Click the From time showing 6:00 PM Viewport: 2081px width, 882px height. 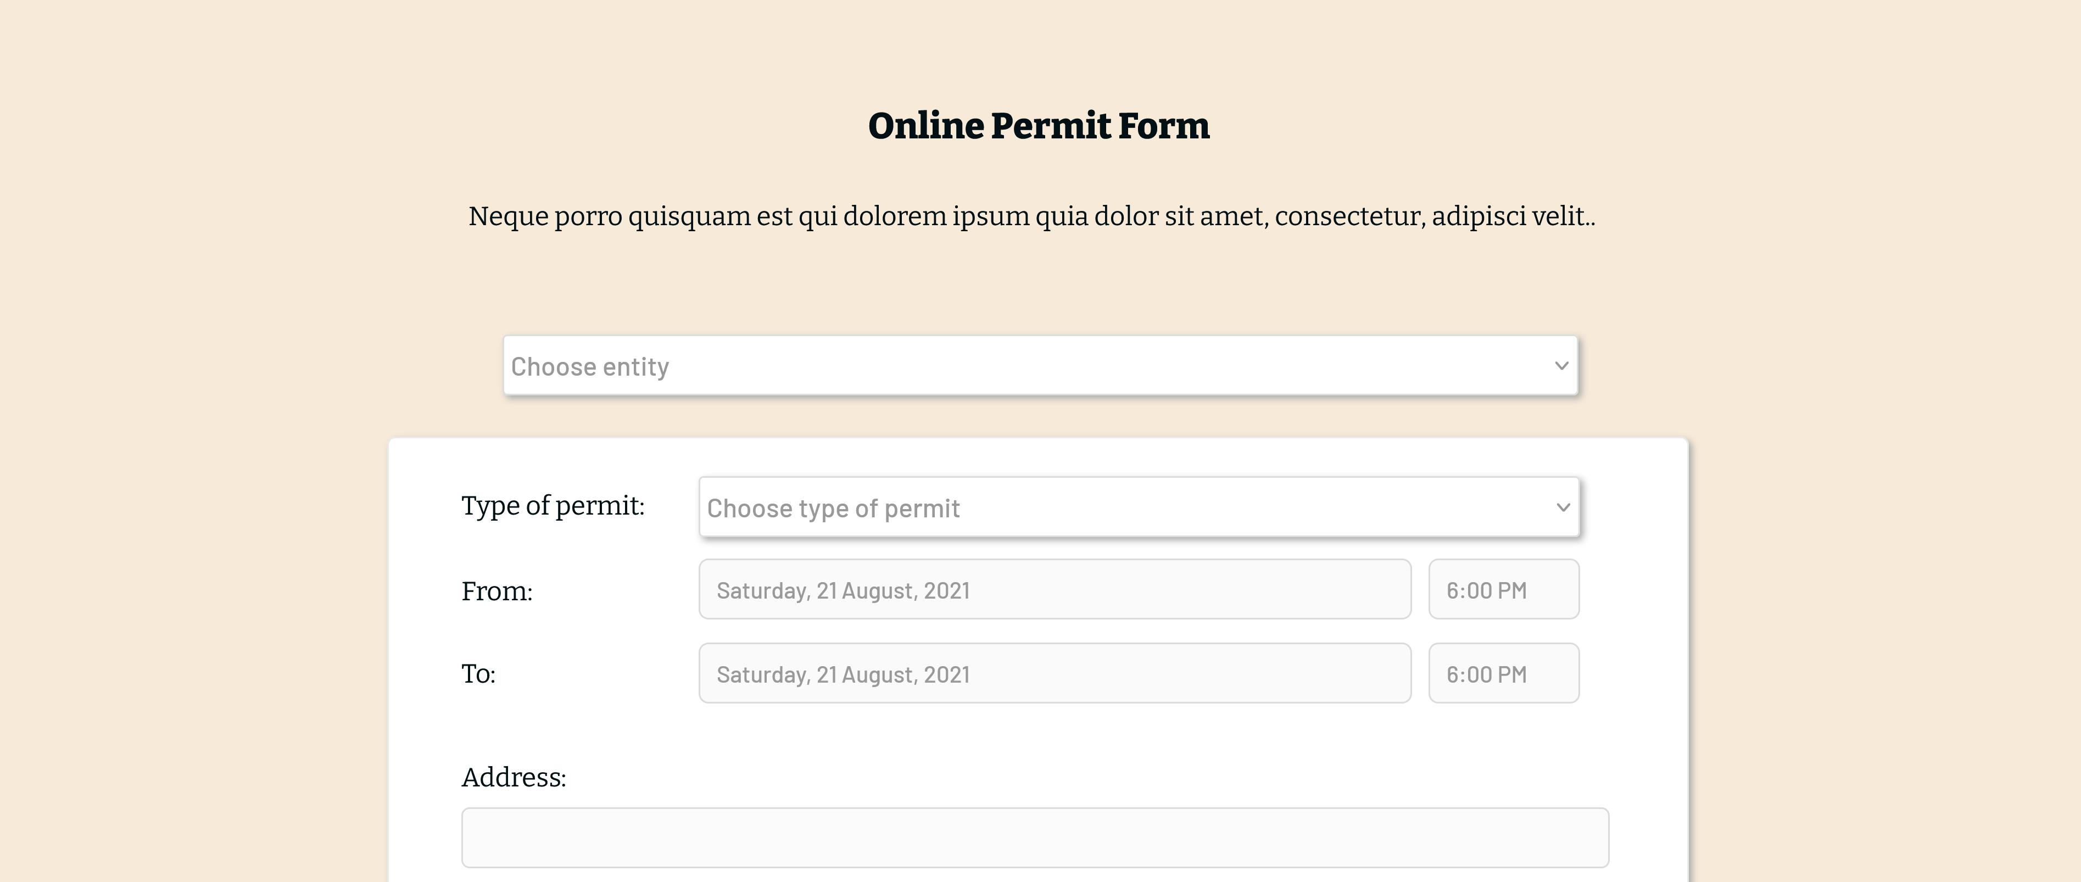[x=1503, y=590]
